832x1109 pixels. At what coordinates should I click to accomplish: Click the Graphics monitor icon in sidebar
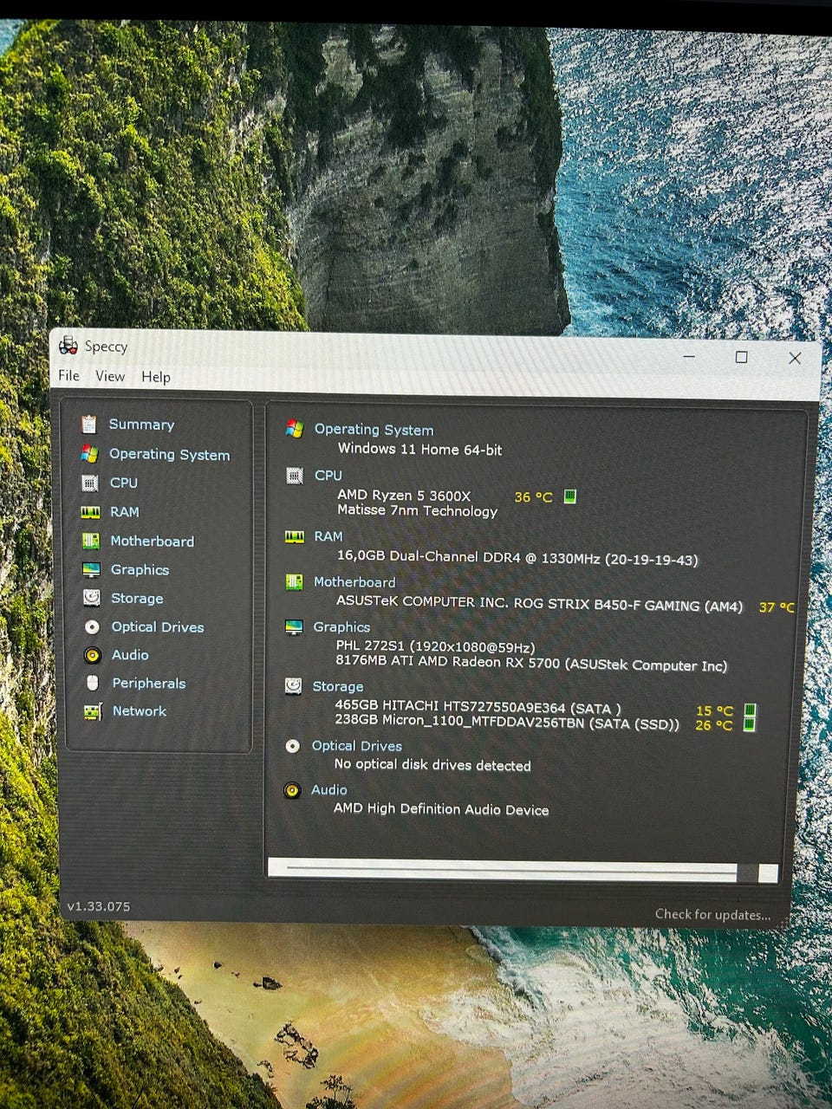(x=91, y=569)
